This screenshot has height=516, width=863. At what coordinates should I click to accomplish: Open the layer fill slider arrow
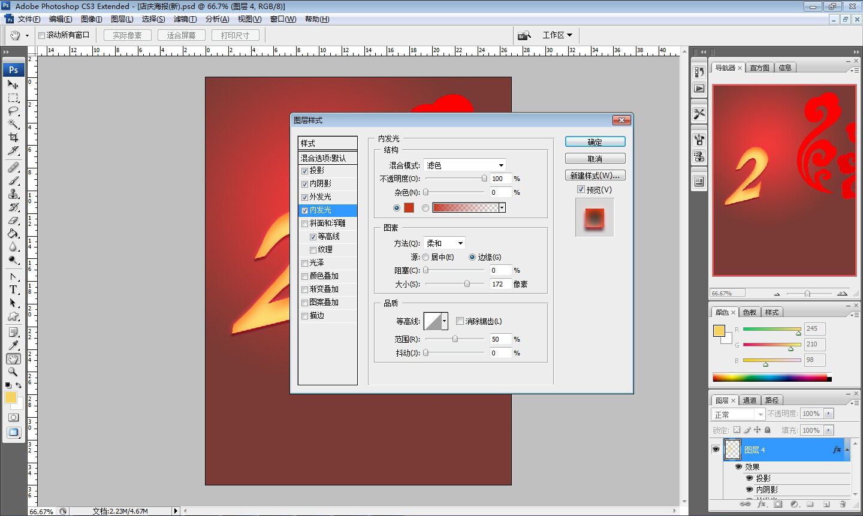pos(829,430)
